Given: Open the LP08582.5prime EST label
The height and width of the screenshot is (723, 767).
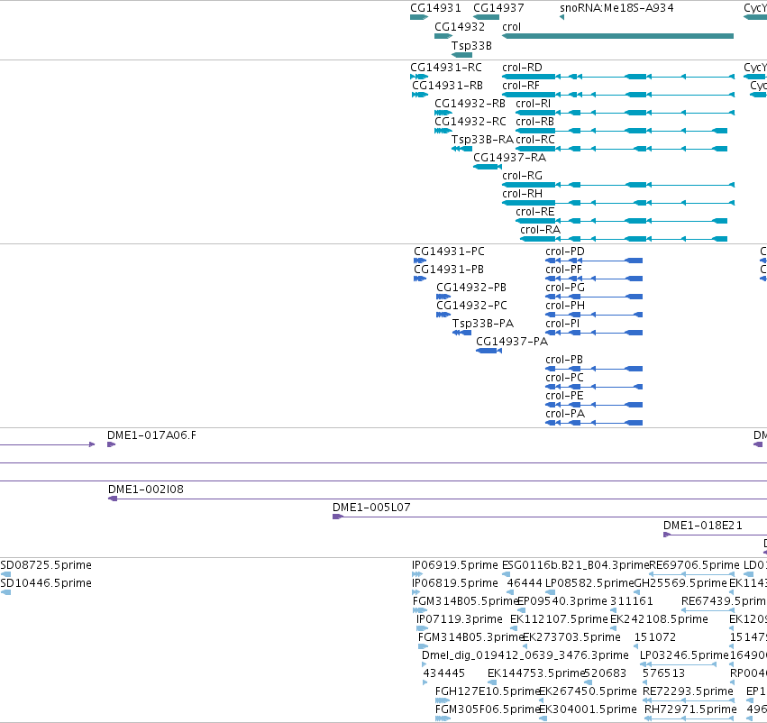Looking at the screenshot, I should [589, 583].
